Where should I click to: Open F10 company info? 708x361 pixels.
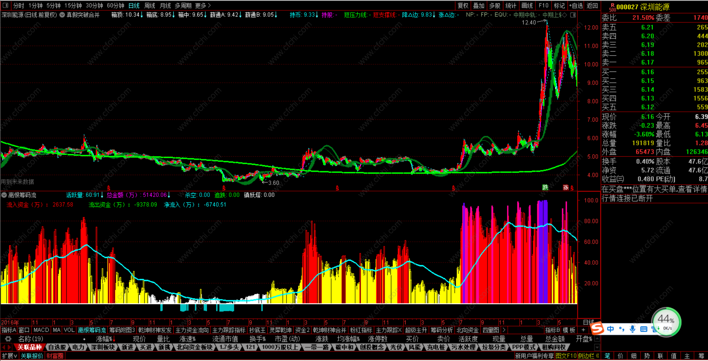[x=544, y=6]
